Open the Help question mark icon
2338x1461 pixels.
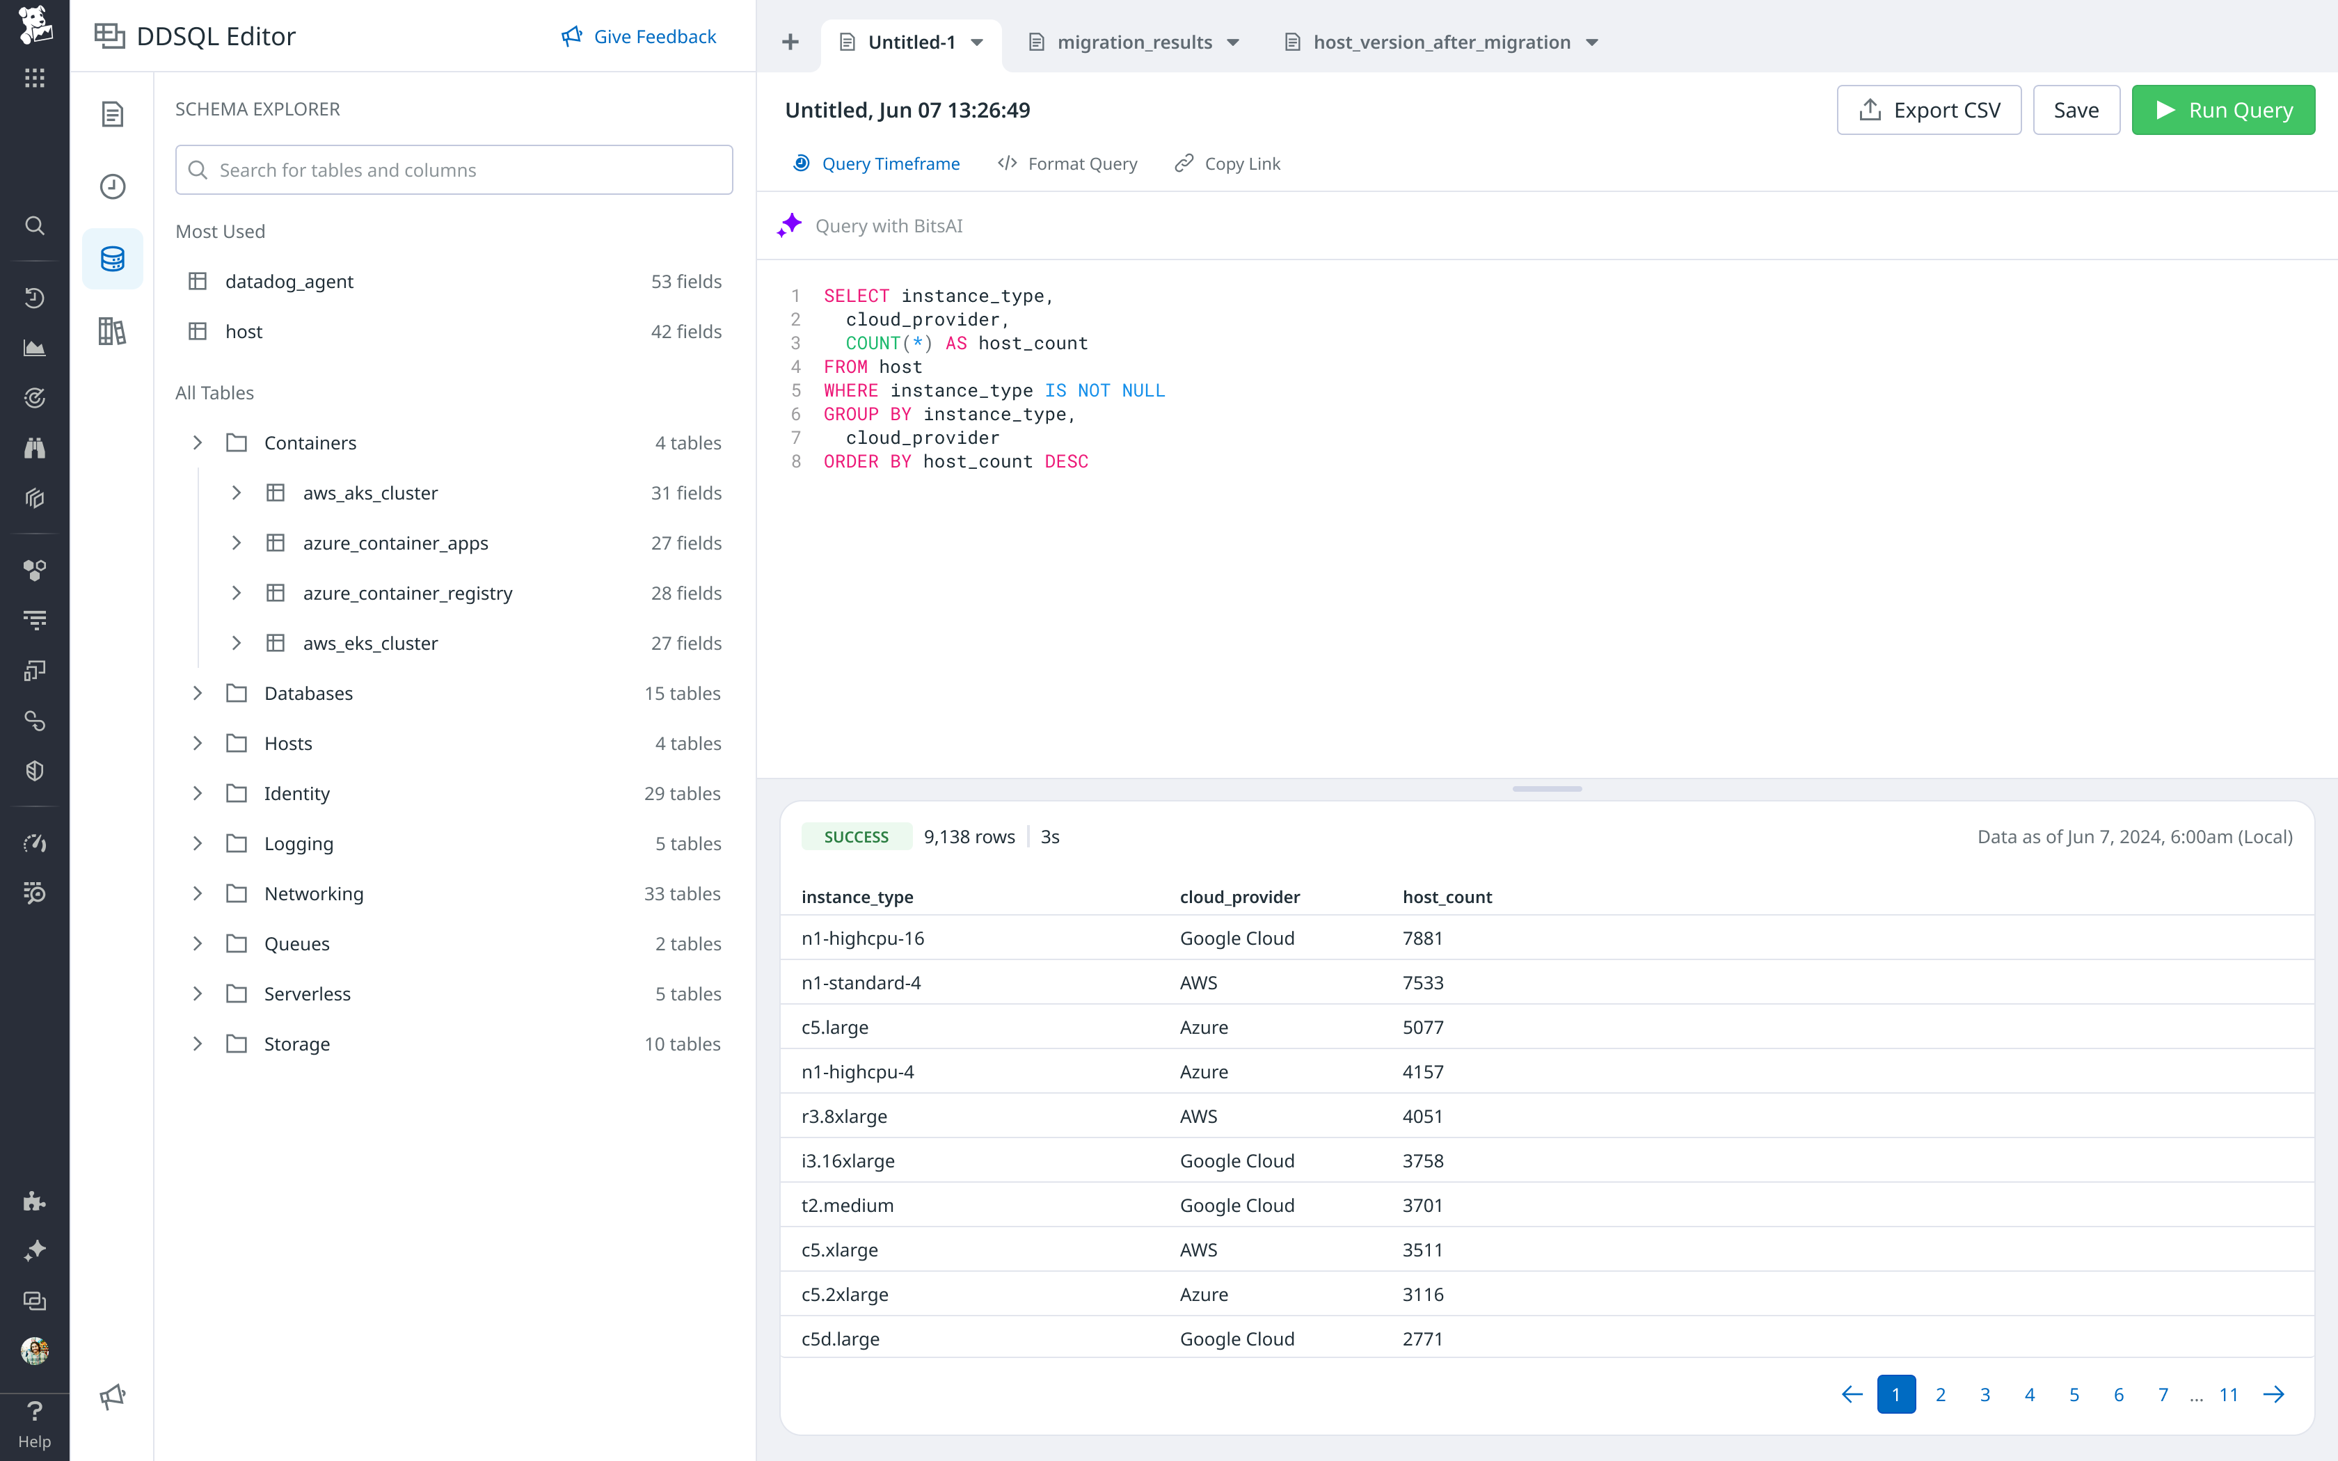pyautogui.click(x=35, y=1410)
